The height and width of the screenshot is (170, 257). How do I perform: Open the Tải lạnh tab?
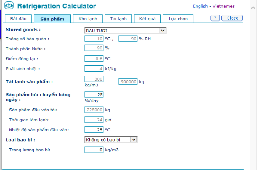(x=118, y=19)
